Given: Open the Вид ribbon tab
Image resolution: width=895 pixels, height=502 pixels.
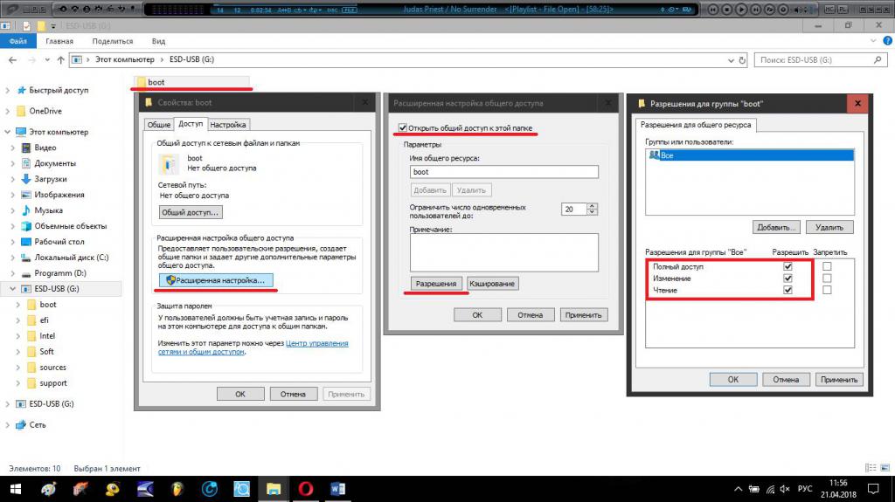Looking at the screenshot, I should point(159,41).
